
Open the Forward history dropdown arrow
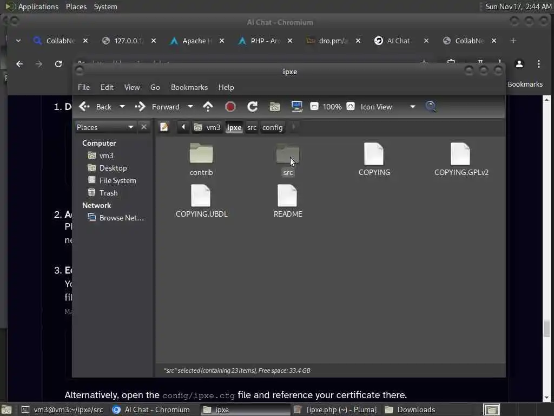[190, 107]
